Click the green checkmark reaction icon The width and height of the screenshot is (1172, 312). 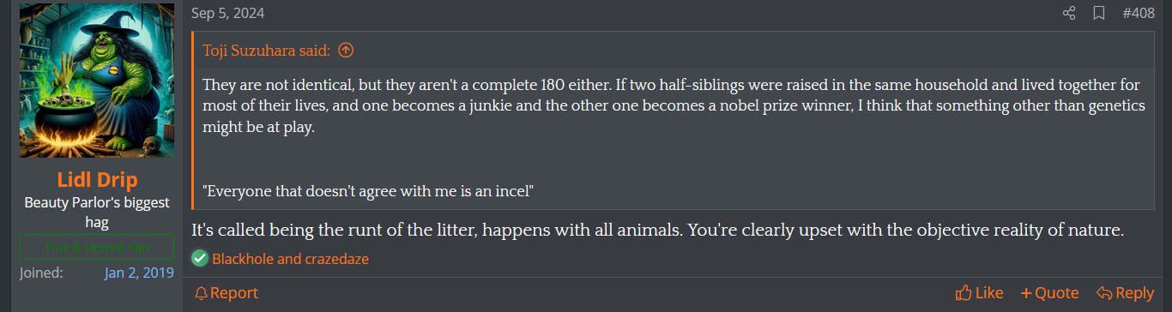click(200, 258)
